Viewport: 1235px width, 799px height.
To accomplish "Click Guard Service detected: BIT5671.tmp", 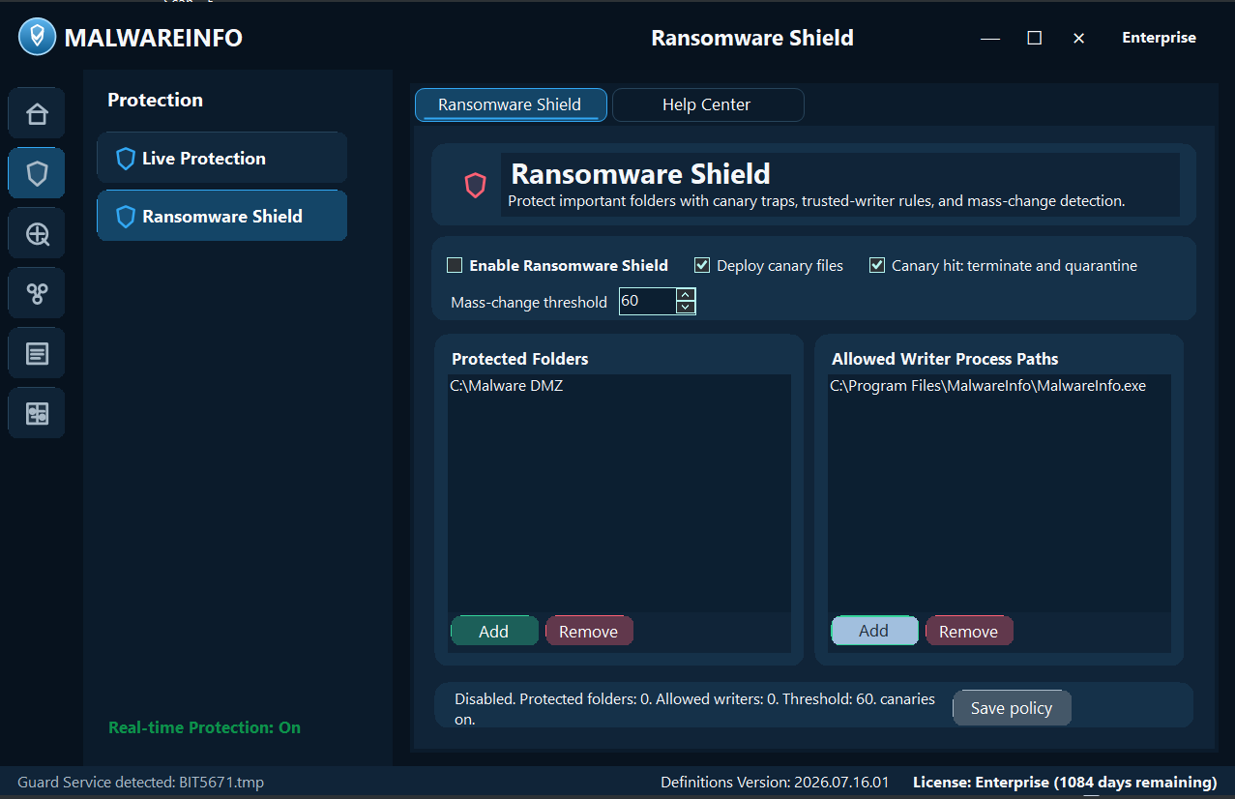I will (140, 782).
